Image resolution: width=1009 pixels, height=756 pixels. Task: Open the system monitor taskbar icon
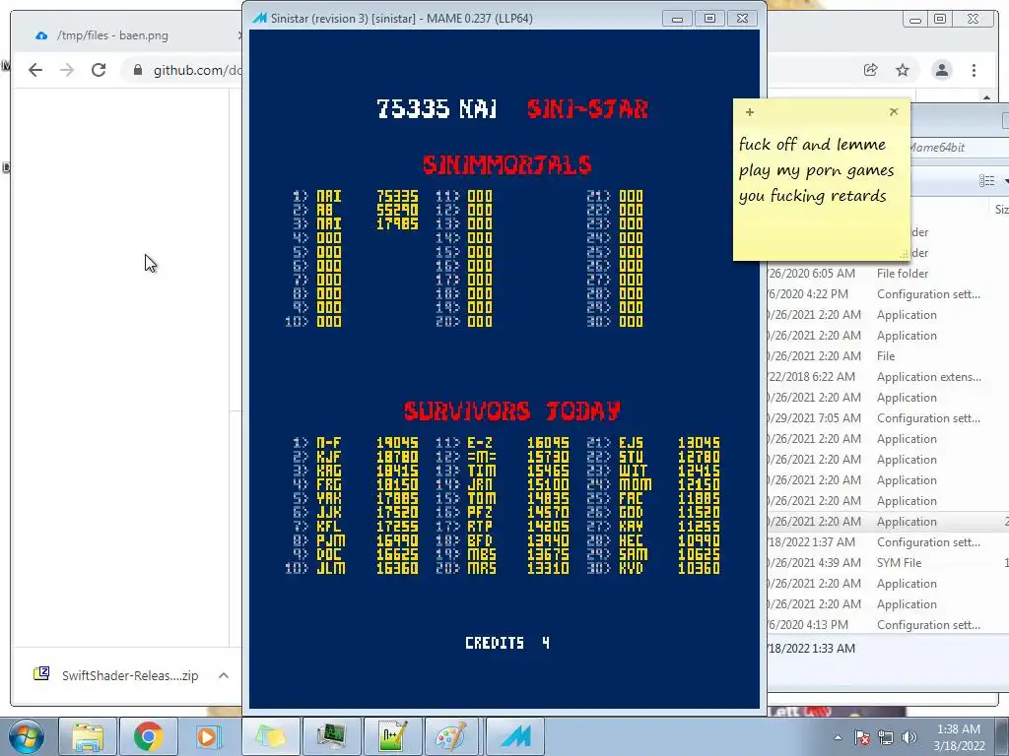(331, 736)
